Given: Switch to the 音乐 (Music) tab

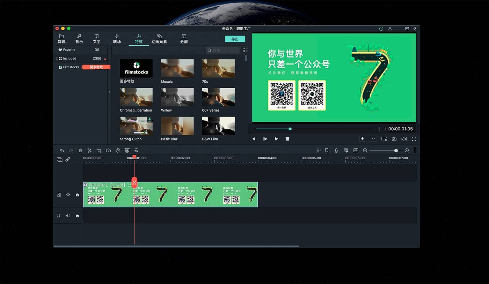Looking at the screenshot, I should click(x=79, y=39).
